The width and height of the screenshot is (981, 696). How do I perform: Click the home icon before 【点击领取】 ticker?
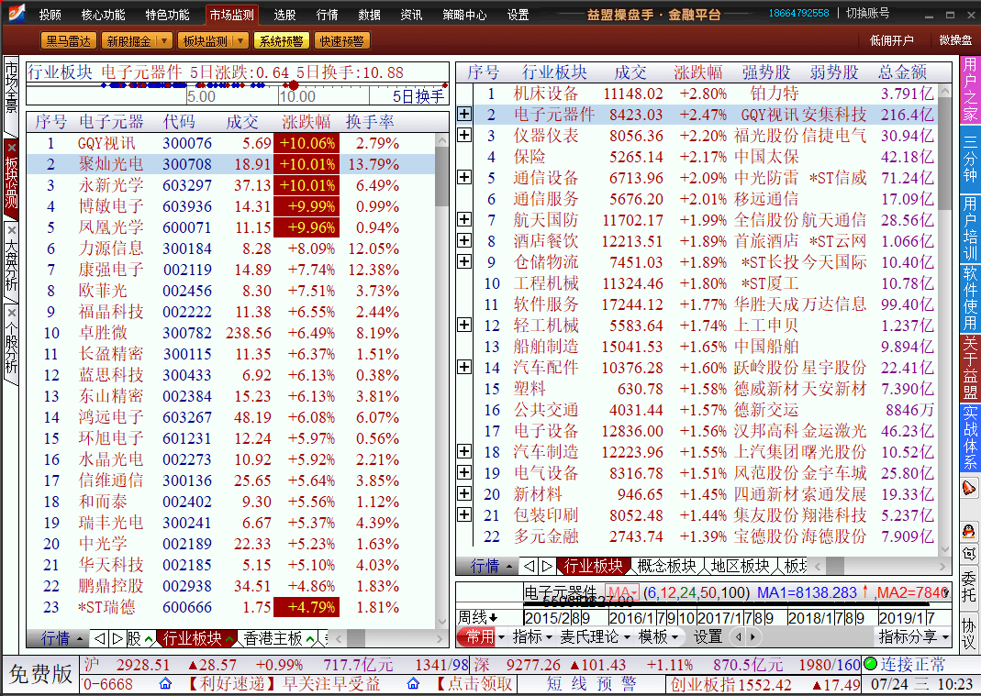pyautogui.click(x=413, y=683)
